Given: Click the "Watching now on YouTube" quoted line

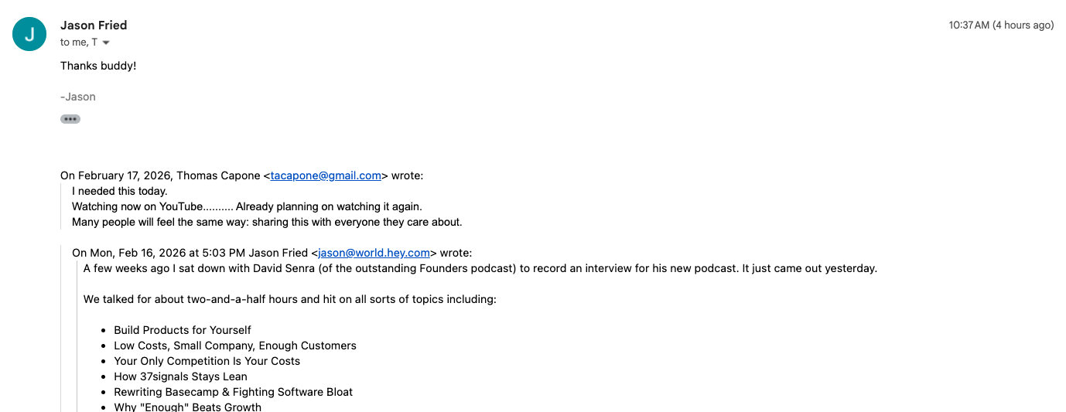Looking at the screenshot, I should (247, 206).
